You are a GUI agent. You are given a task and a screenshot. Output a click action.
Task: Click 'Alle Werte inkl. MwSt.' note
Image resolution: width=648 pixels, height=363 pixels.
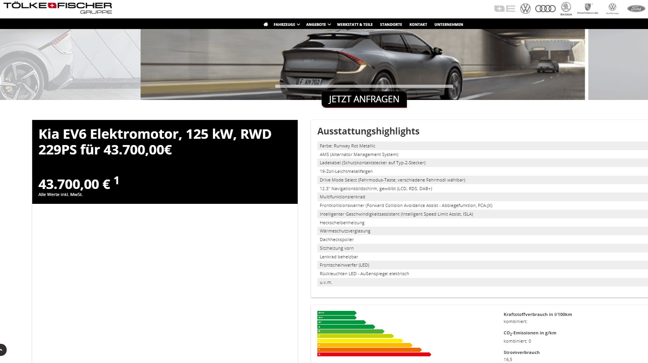click(60, 194)
